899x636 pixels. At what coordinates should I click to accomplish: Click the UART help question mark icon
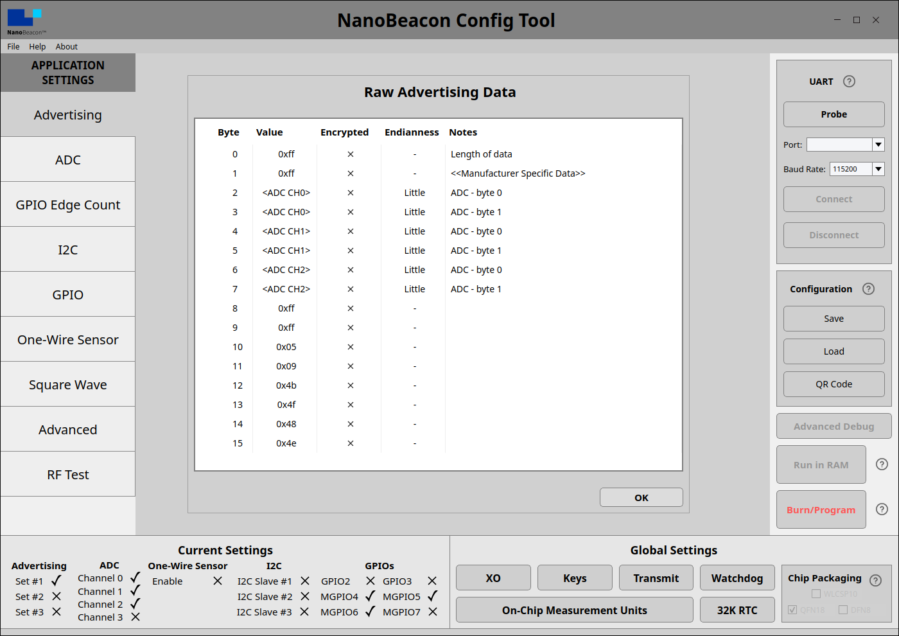pos(849,82)
